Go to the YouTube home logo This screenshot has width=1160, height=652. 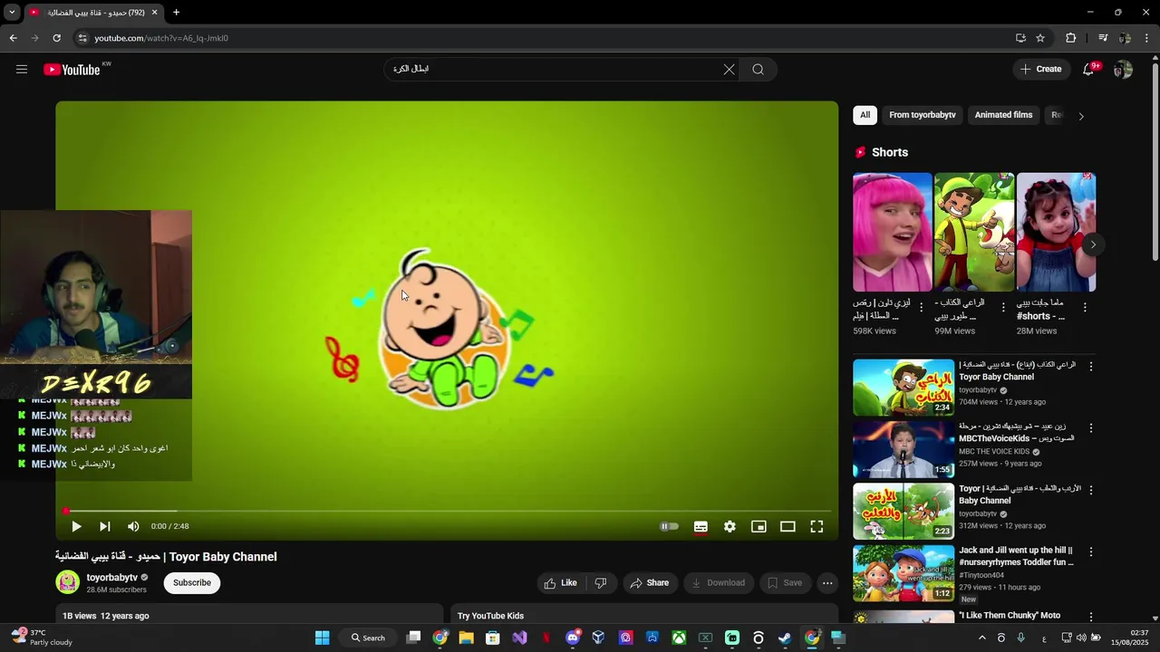point(72,70)
